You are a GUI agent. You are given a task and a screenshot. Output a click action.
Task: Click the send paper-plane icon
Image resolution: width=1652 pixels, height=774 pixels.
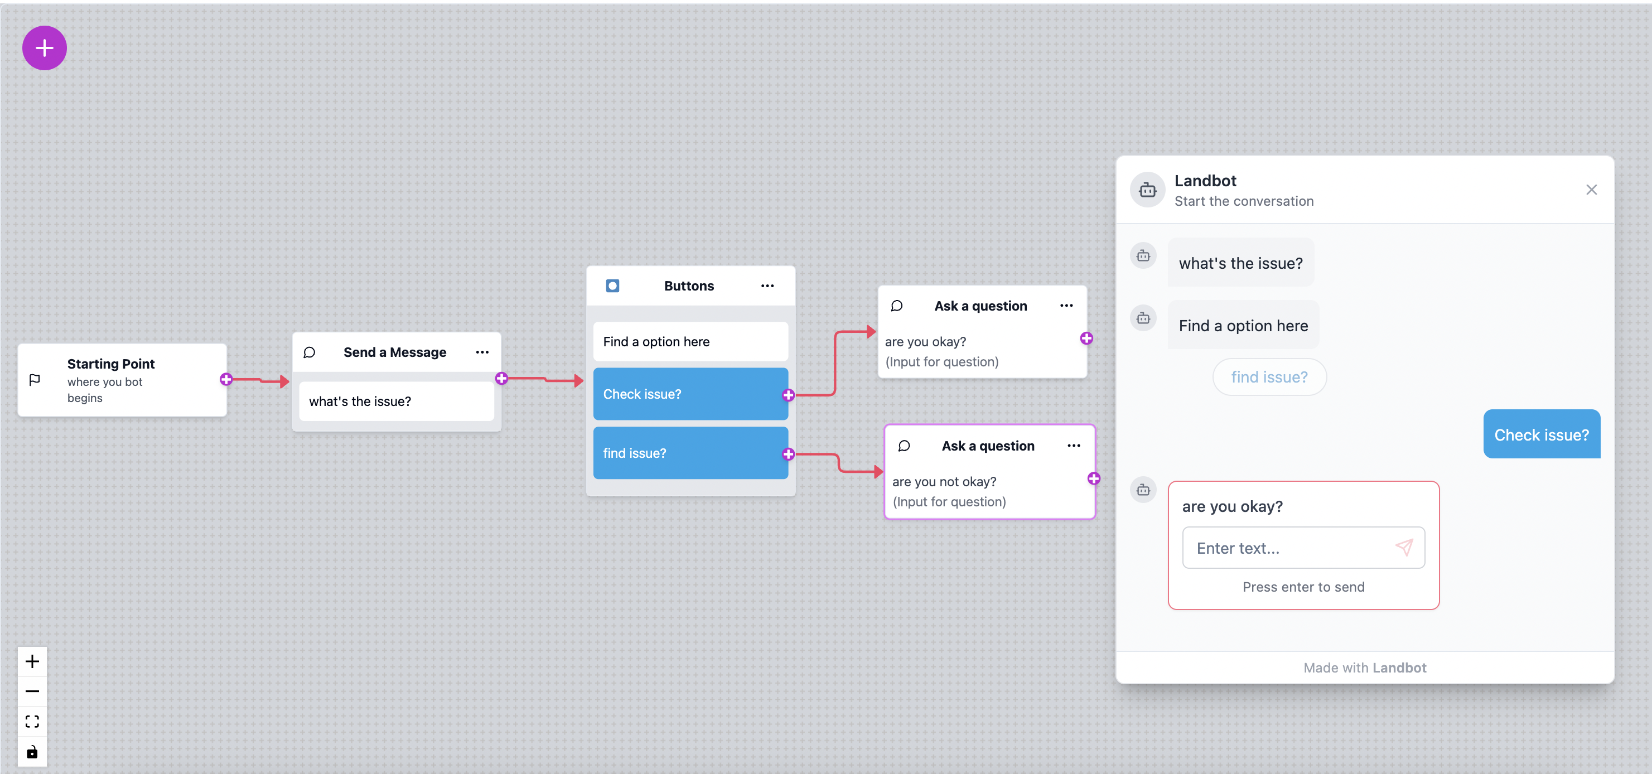click(1404, 547)
